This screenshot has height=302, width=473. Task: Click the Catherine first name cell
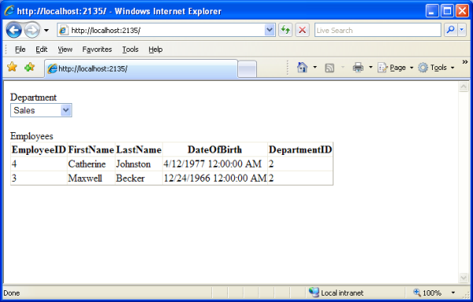click(x=91, y=164)
